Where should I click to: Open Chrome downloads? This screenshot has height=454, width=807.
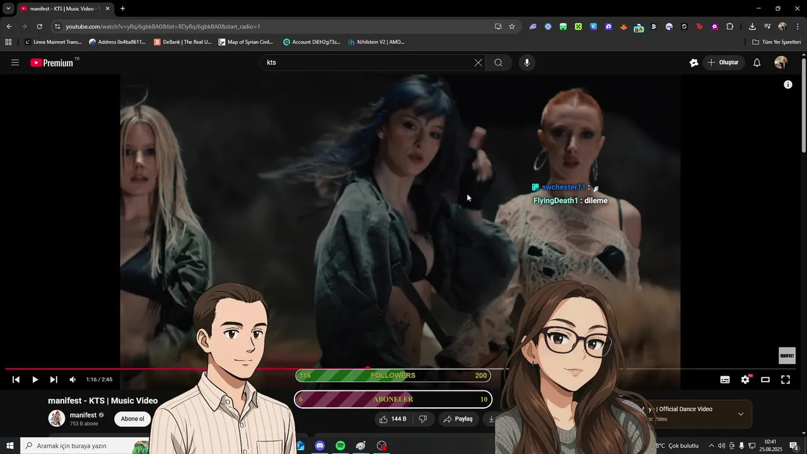pos(752,26)
